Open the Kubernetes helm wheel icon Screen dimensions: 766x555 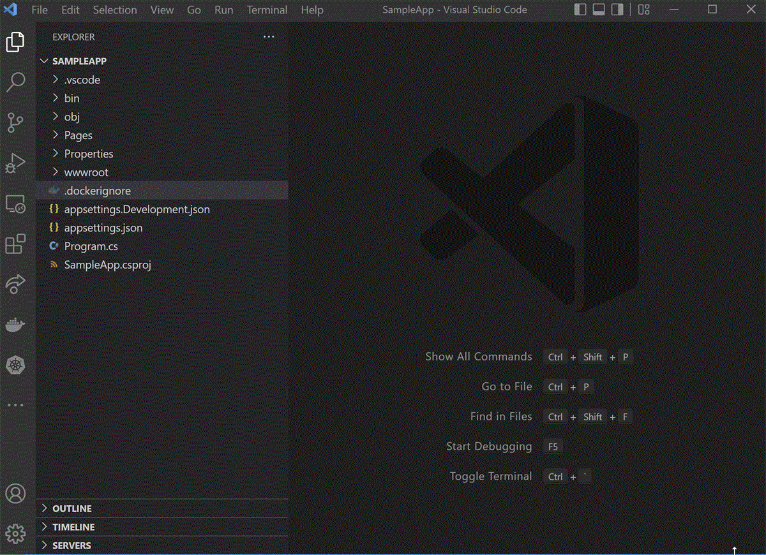pyautogui.click(x=15, y=366)
